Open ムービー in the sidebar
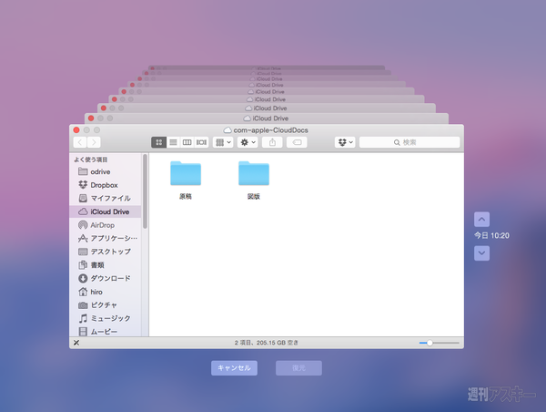Screen dimensions: 546x412 (x=106, y=332)
